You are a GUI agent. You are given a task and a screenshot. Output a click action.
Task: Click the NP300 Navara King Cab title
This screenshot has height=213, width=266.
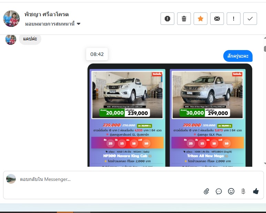[125, 156]
